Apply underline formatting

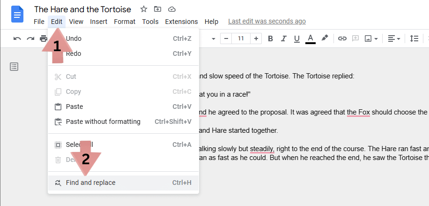click(x=296, y=38)
